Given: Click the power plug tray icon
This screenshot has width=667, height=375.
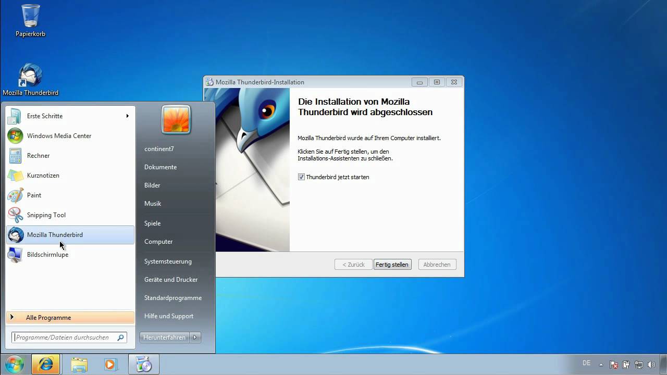Looking at the screenshot, I should 626,365.
